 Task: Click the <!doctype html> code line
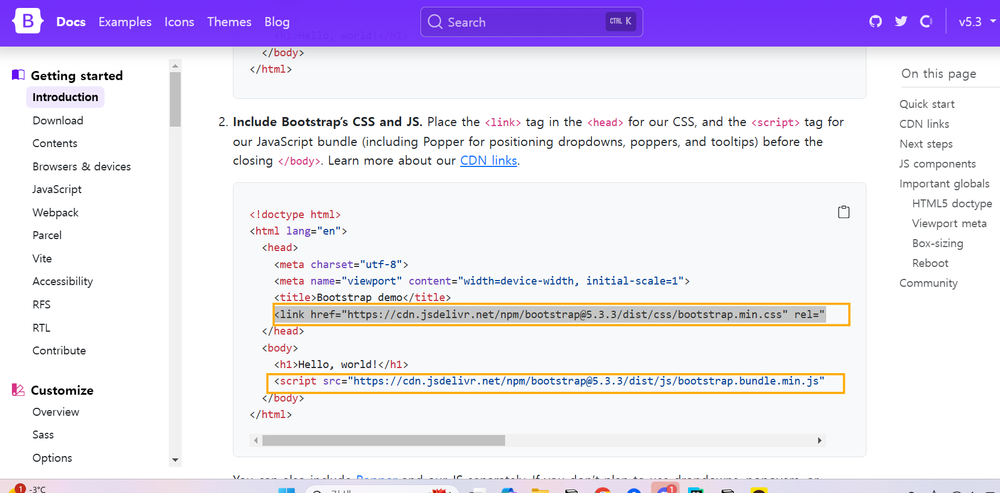point(295,214)
